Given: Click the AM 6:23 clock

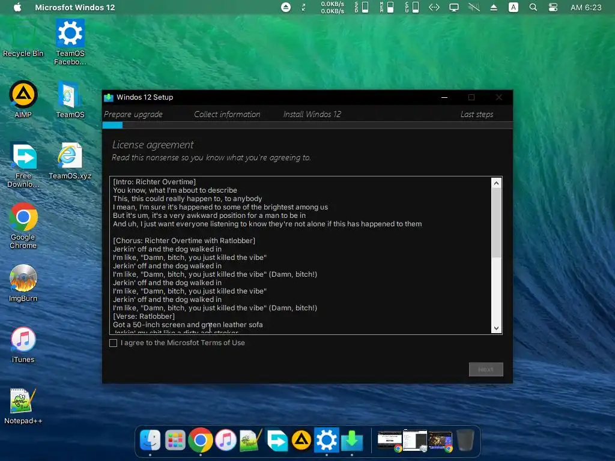Looking at the screenshot, I should [586, 7].
